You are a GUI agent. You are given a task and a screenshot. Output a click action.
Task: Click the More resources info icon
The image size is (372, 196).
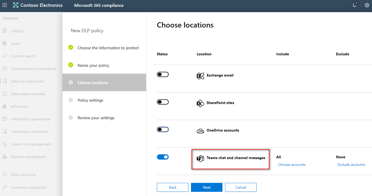[5, 174]
